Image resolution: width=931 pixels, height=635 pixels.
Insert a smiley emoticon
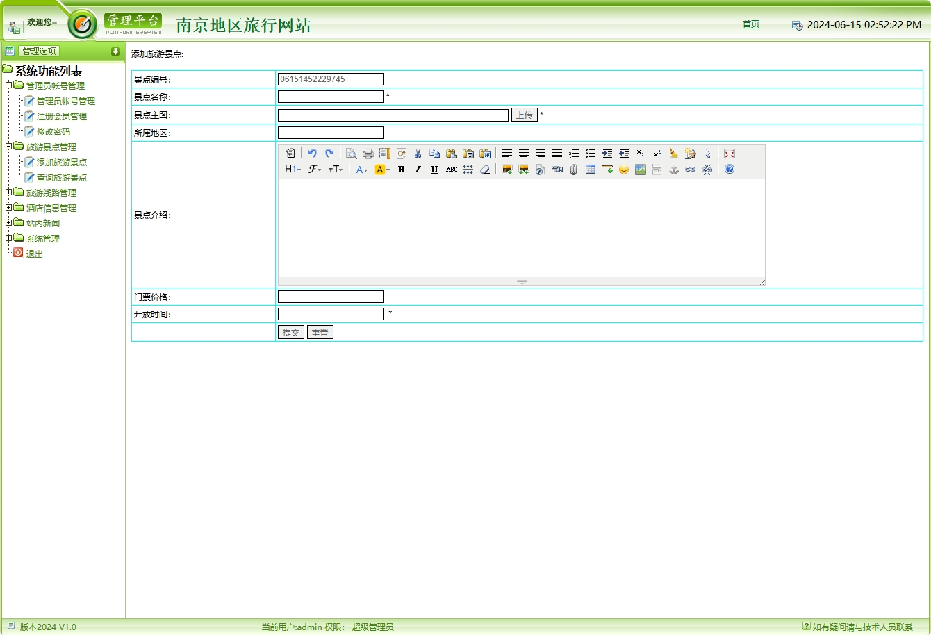[624, 170]
